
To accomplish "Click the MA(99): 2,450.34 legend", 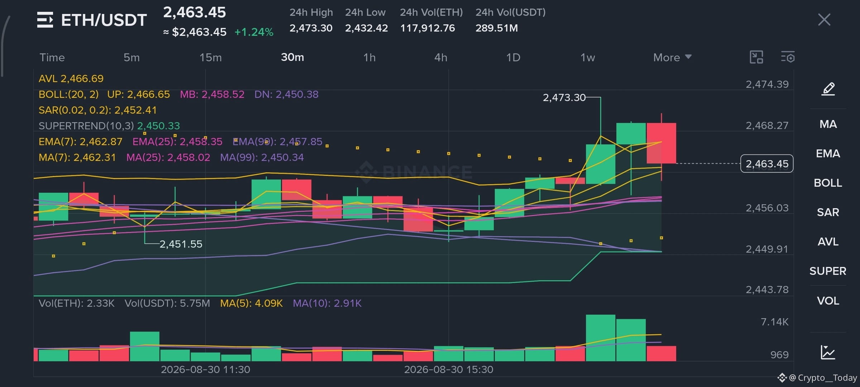I will click(x=262, y=157).
